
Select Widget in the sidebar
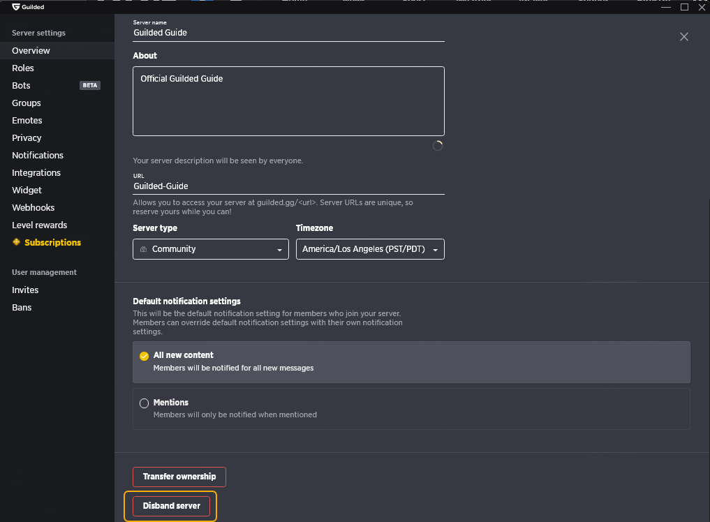pyautogui.click(x=57, y=190)
